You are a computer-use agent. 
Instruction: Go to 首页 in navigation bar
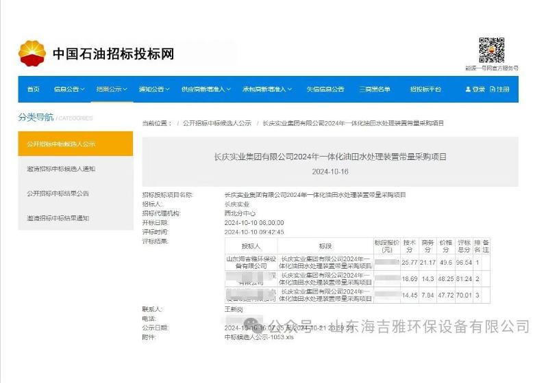[33, 90]
